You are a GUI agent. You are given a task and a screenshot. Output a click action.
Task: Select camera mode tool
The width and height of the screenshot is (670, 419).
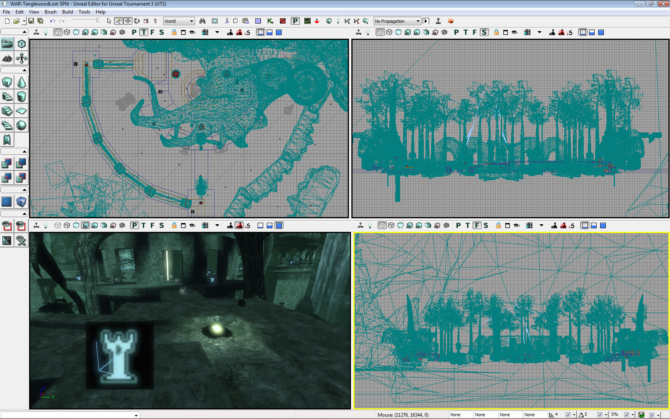[x=7, y=44]
